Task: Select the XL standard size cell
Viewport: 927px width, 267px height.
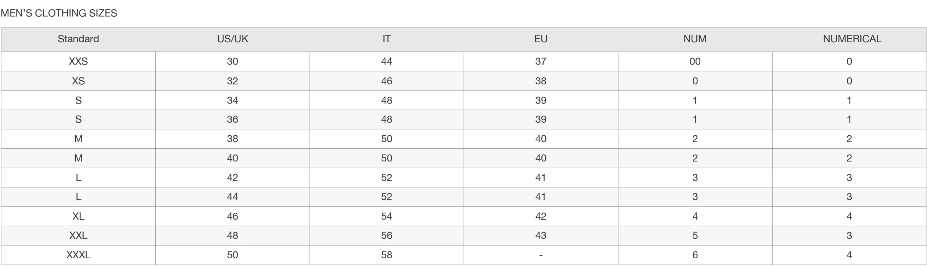Action: coord(78,216)
